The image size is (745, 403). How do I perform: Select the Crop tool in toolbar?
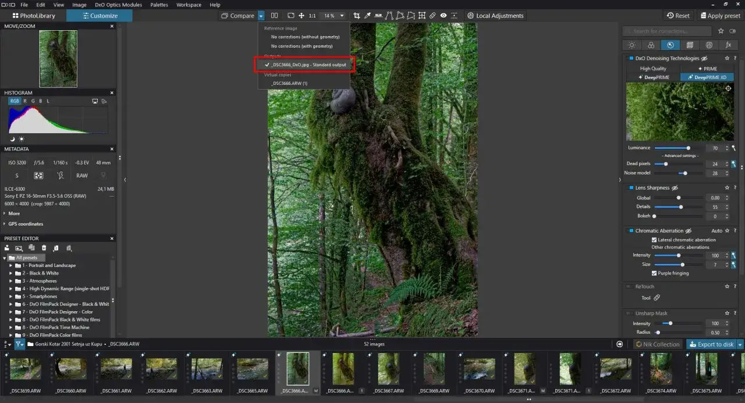tap(357, 16)
